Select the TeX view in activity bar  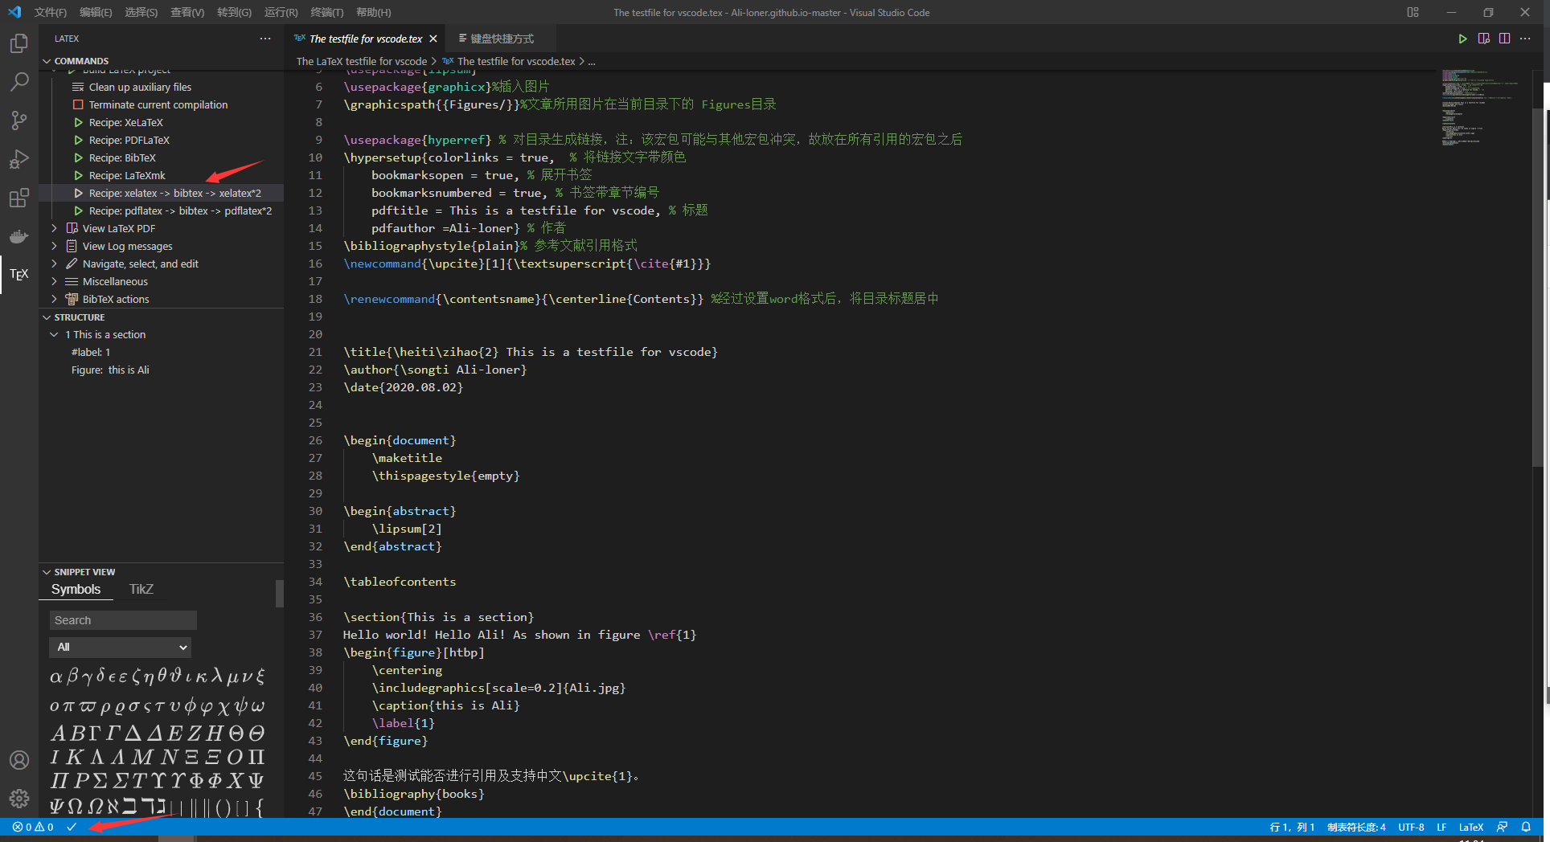pos(19,275)
